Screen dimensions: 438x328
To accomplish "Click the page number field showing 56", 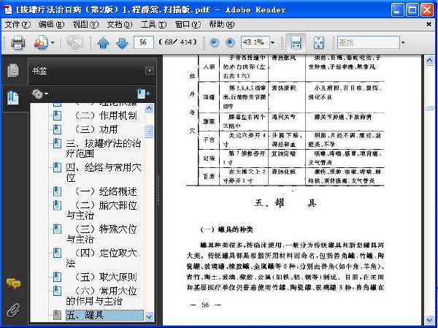I will tap(144, 42).
